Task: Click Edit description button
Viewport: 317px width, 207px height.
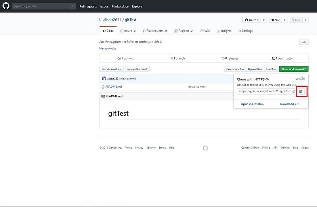Action: [304, 42]
